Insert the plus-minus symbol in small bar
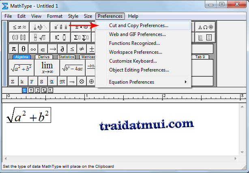 91,49
